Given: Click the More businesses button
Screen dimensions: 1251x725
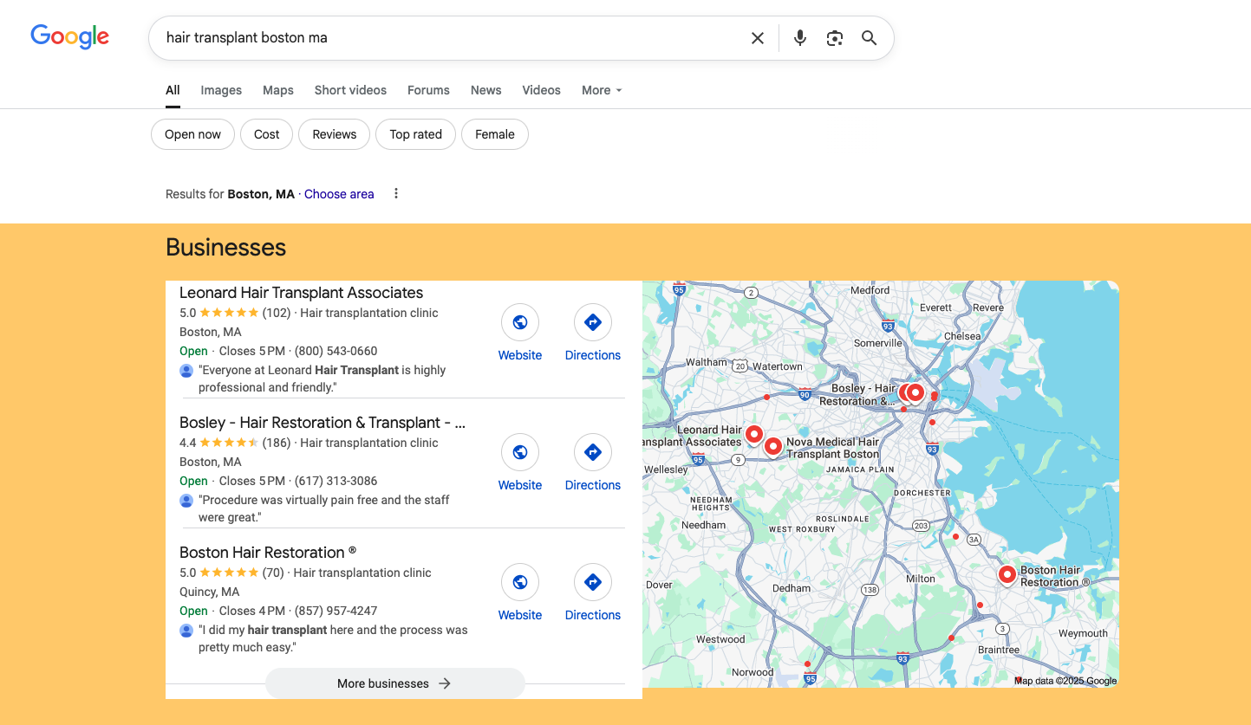Looking at the screenshot, I should [x=395, y=683].
